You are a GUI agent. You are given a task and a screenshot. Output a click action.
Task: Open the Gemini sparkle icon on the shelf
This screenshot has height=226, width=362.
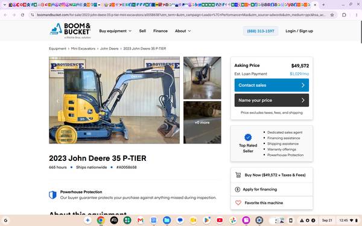point(87,220)
